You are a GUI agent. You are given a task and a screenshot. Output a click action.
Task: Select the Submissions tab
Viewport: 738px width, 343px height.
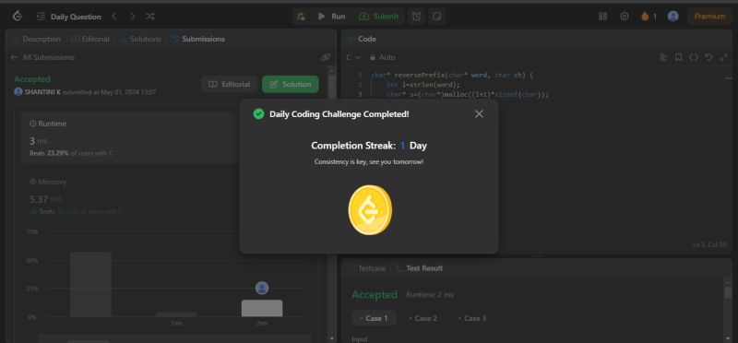[x=198, y=39]
